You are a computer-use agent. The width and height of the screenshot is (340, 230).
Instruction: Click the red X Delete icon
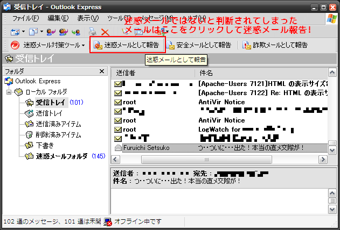coord(105,32)
